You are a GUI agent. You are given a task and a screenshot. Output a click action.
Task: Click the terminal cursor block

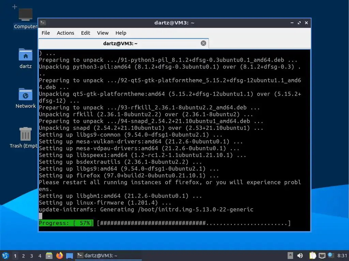[x=41, y=216]
